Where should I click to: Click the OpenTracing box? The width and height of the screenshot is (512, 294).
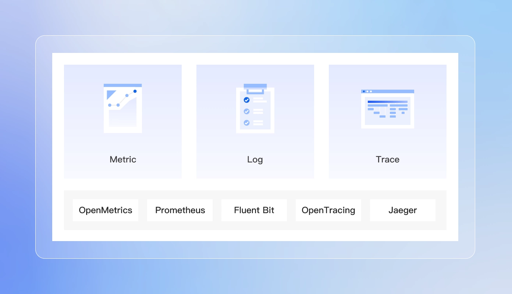point(328,210)
